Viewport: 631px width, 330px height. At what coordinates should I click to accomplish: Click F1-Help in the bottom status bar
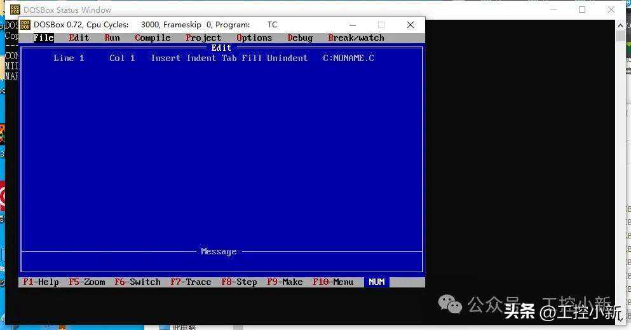(41, 282)
